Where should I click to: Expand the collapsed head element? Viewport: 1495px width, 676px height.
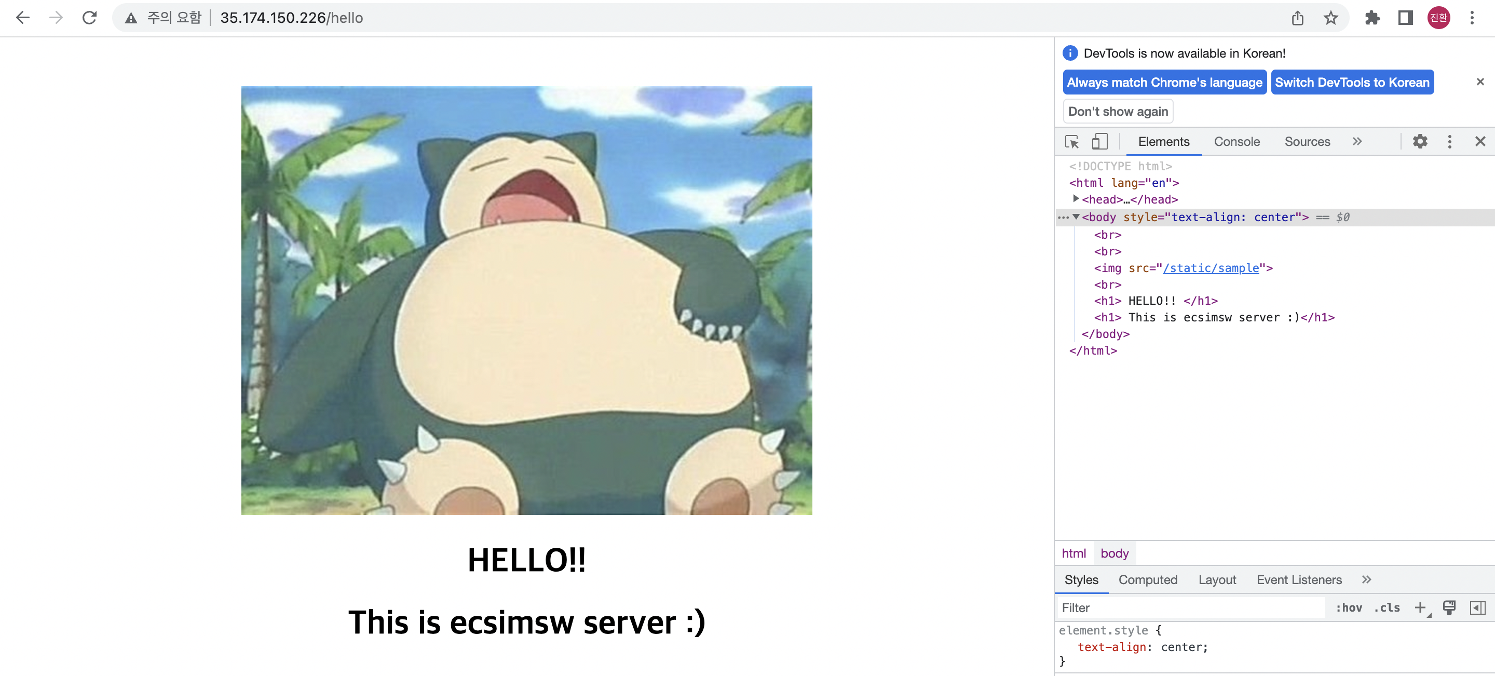pyautogui.click(x=1076, y=198)
